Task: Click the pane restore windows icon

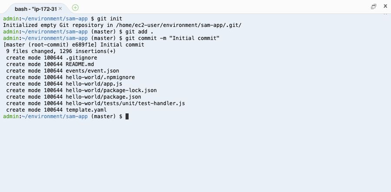Action: pyautogui.click(x=374, y=7)
